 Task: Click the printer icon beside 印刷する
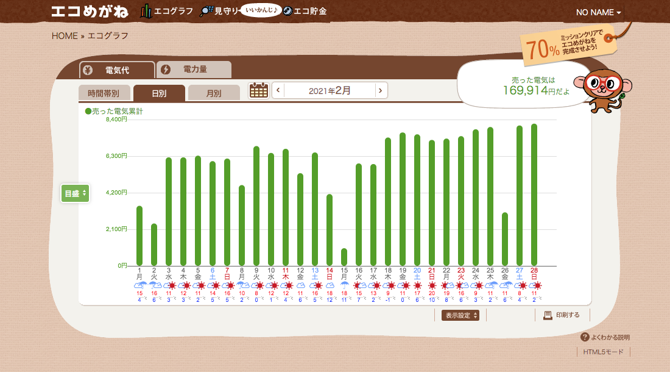point(548,315)
